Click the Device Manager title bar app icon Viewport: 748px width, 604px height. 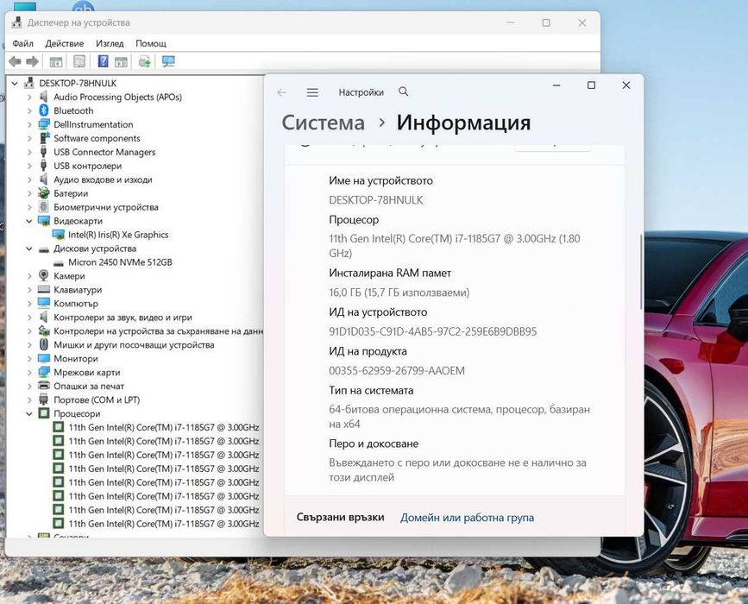coord(17,22)
